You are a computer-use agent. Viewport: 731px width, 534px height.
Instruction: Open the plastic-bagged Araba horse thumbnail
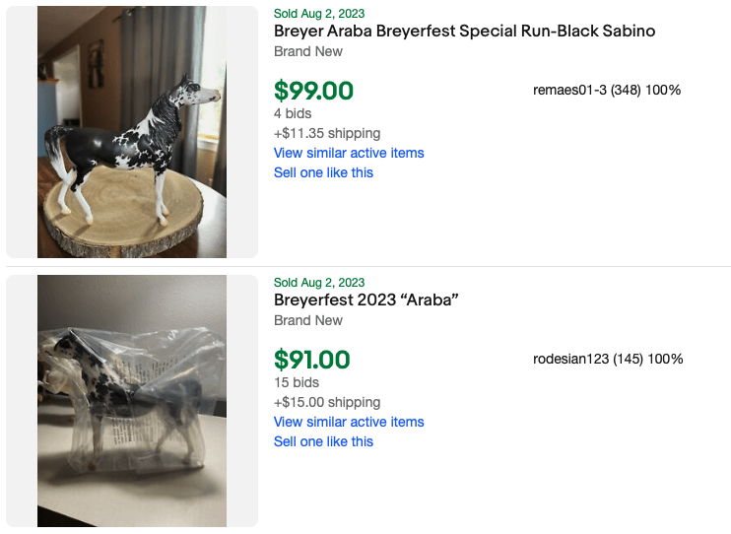pyautogui.click(x=132, y=401)
